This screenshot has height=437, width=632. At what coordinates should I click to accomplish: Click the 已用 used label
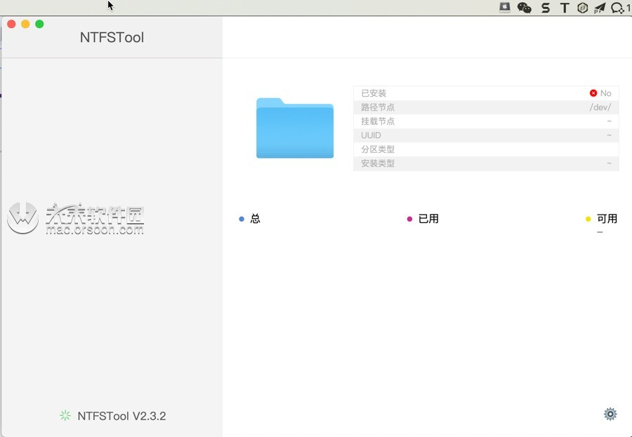pos(428,219)
